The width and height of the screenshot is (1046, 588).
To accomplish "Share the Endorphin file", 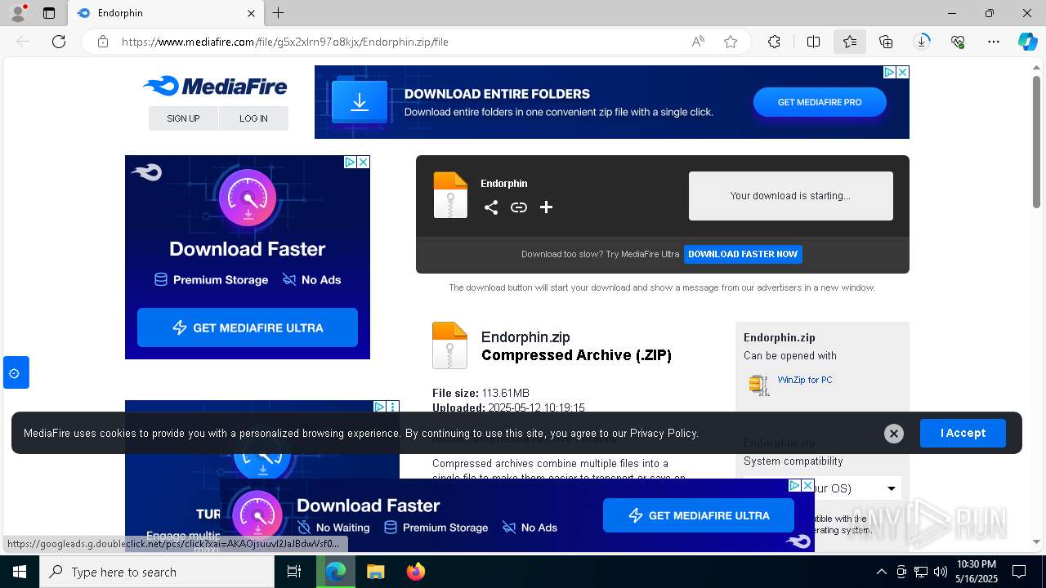I will pyautogui.click(x=490, y=207).
